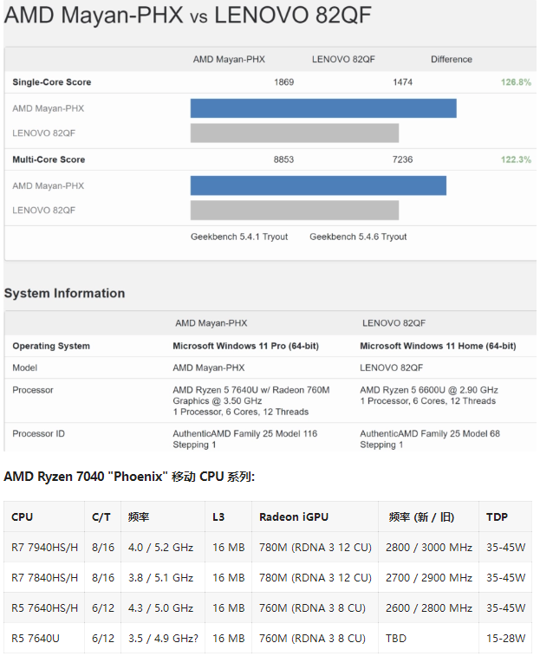The width and height of the screenshot is (540, 656).
Task: Click the TDP column header
Action: click(497, 516)
